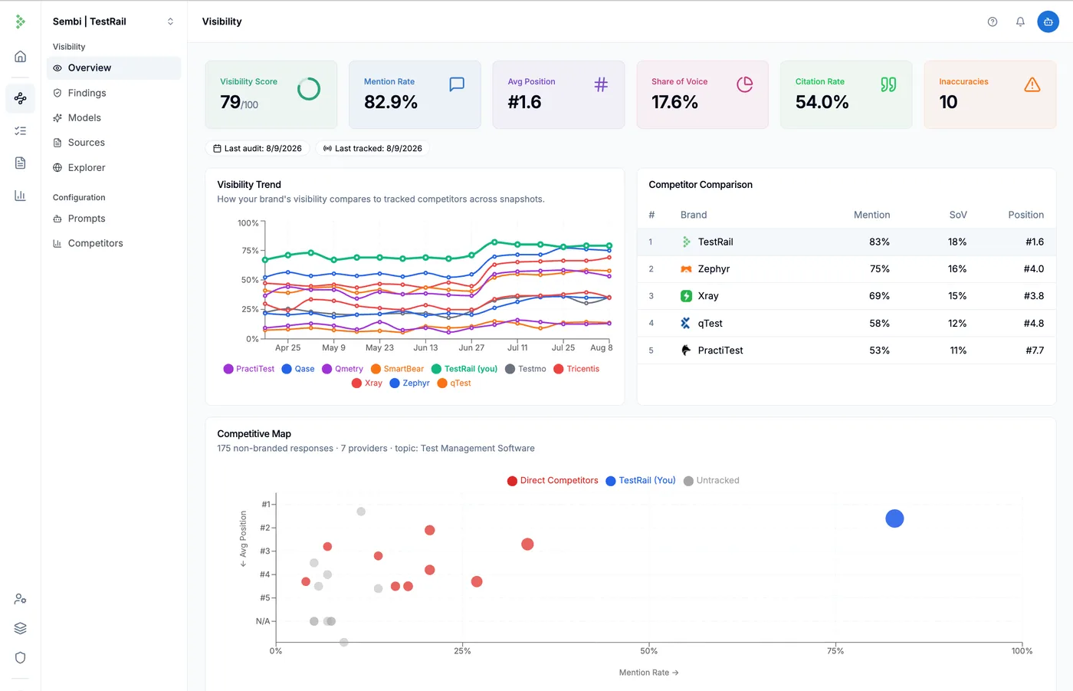1073x691 pixels.
Task: Open the Sources menu item
Action: (113, 143)
